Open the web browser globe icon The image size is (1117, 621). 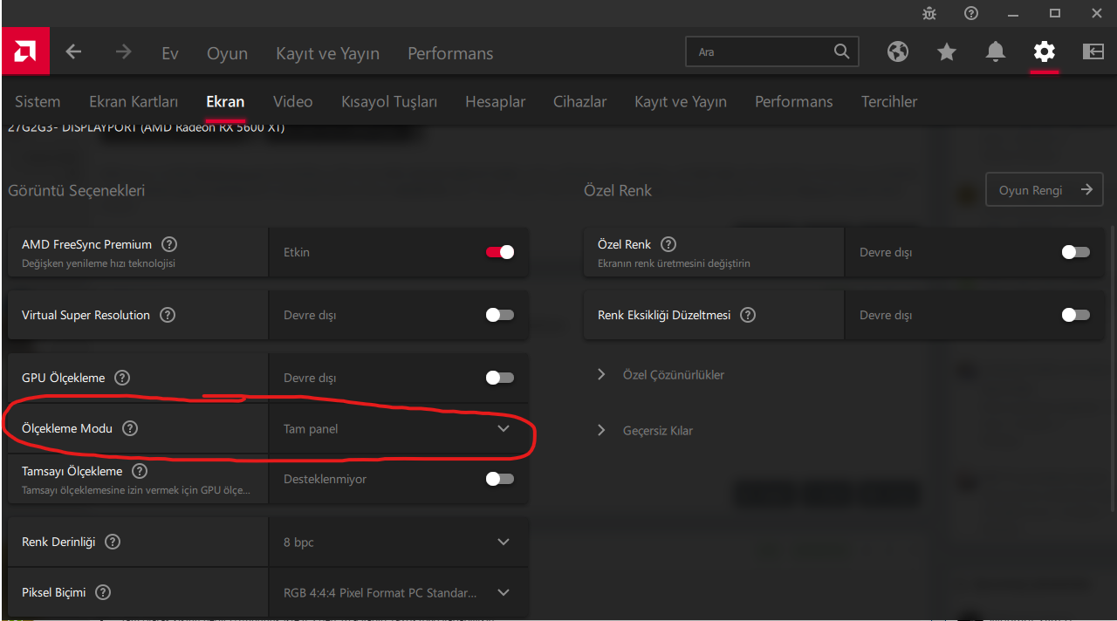click(898, 52)
